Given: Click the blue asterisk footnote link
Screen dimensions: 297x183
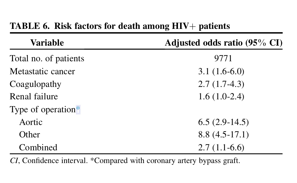Looking at the screenshot, I should [78, 110].
